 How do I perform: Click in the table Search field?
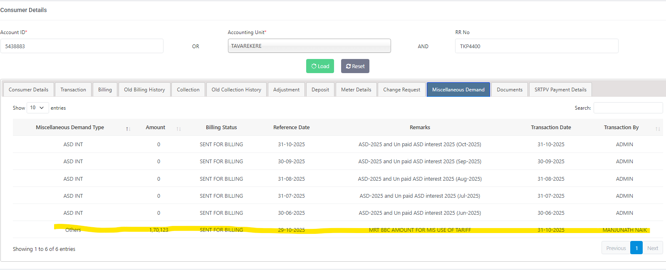click(628, 108)
